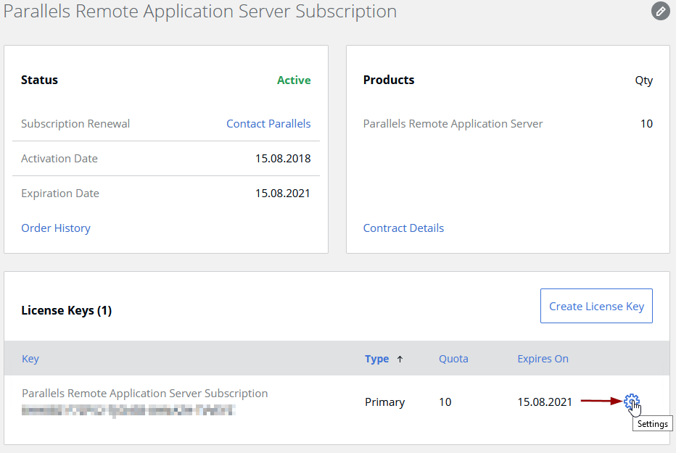676x453 pixels.
Task: Click the blurred license key string
Action: tap(128, 410)
